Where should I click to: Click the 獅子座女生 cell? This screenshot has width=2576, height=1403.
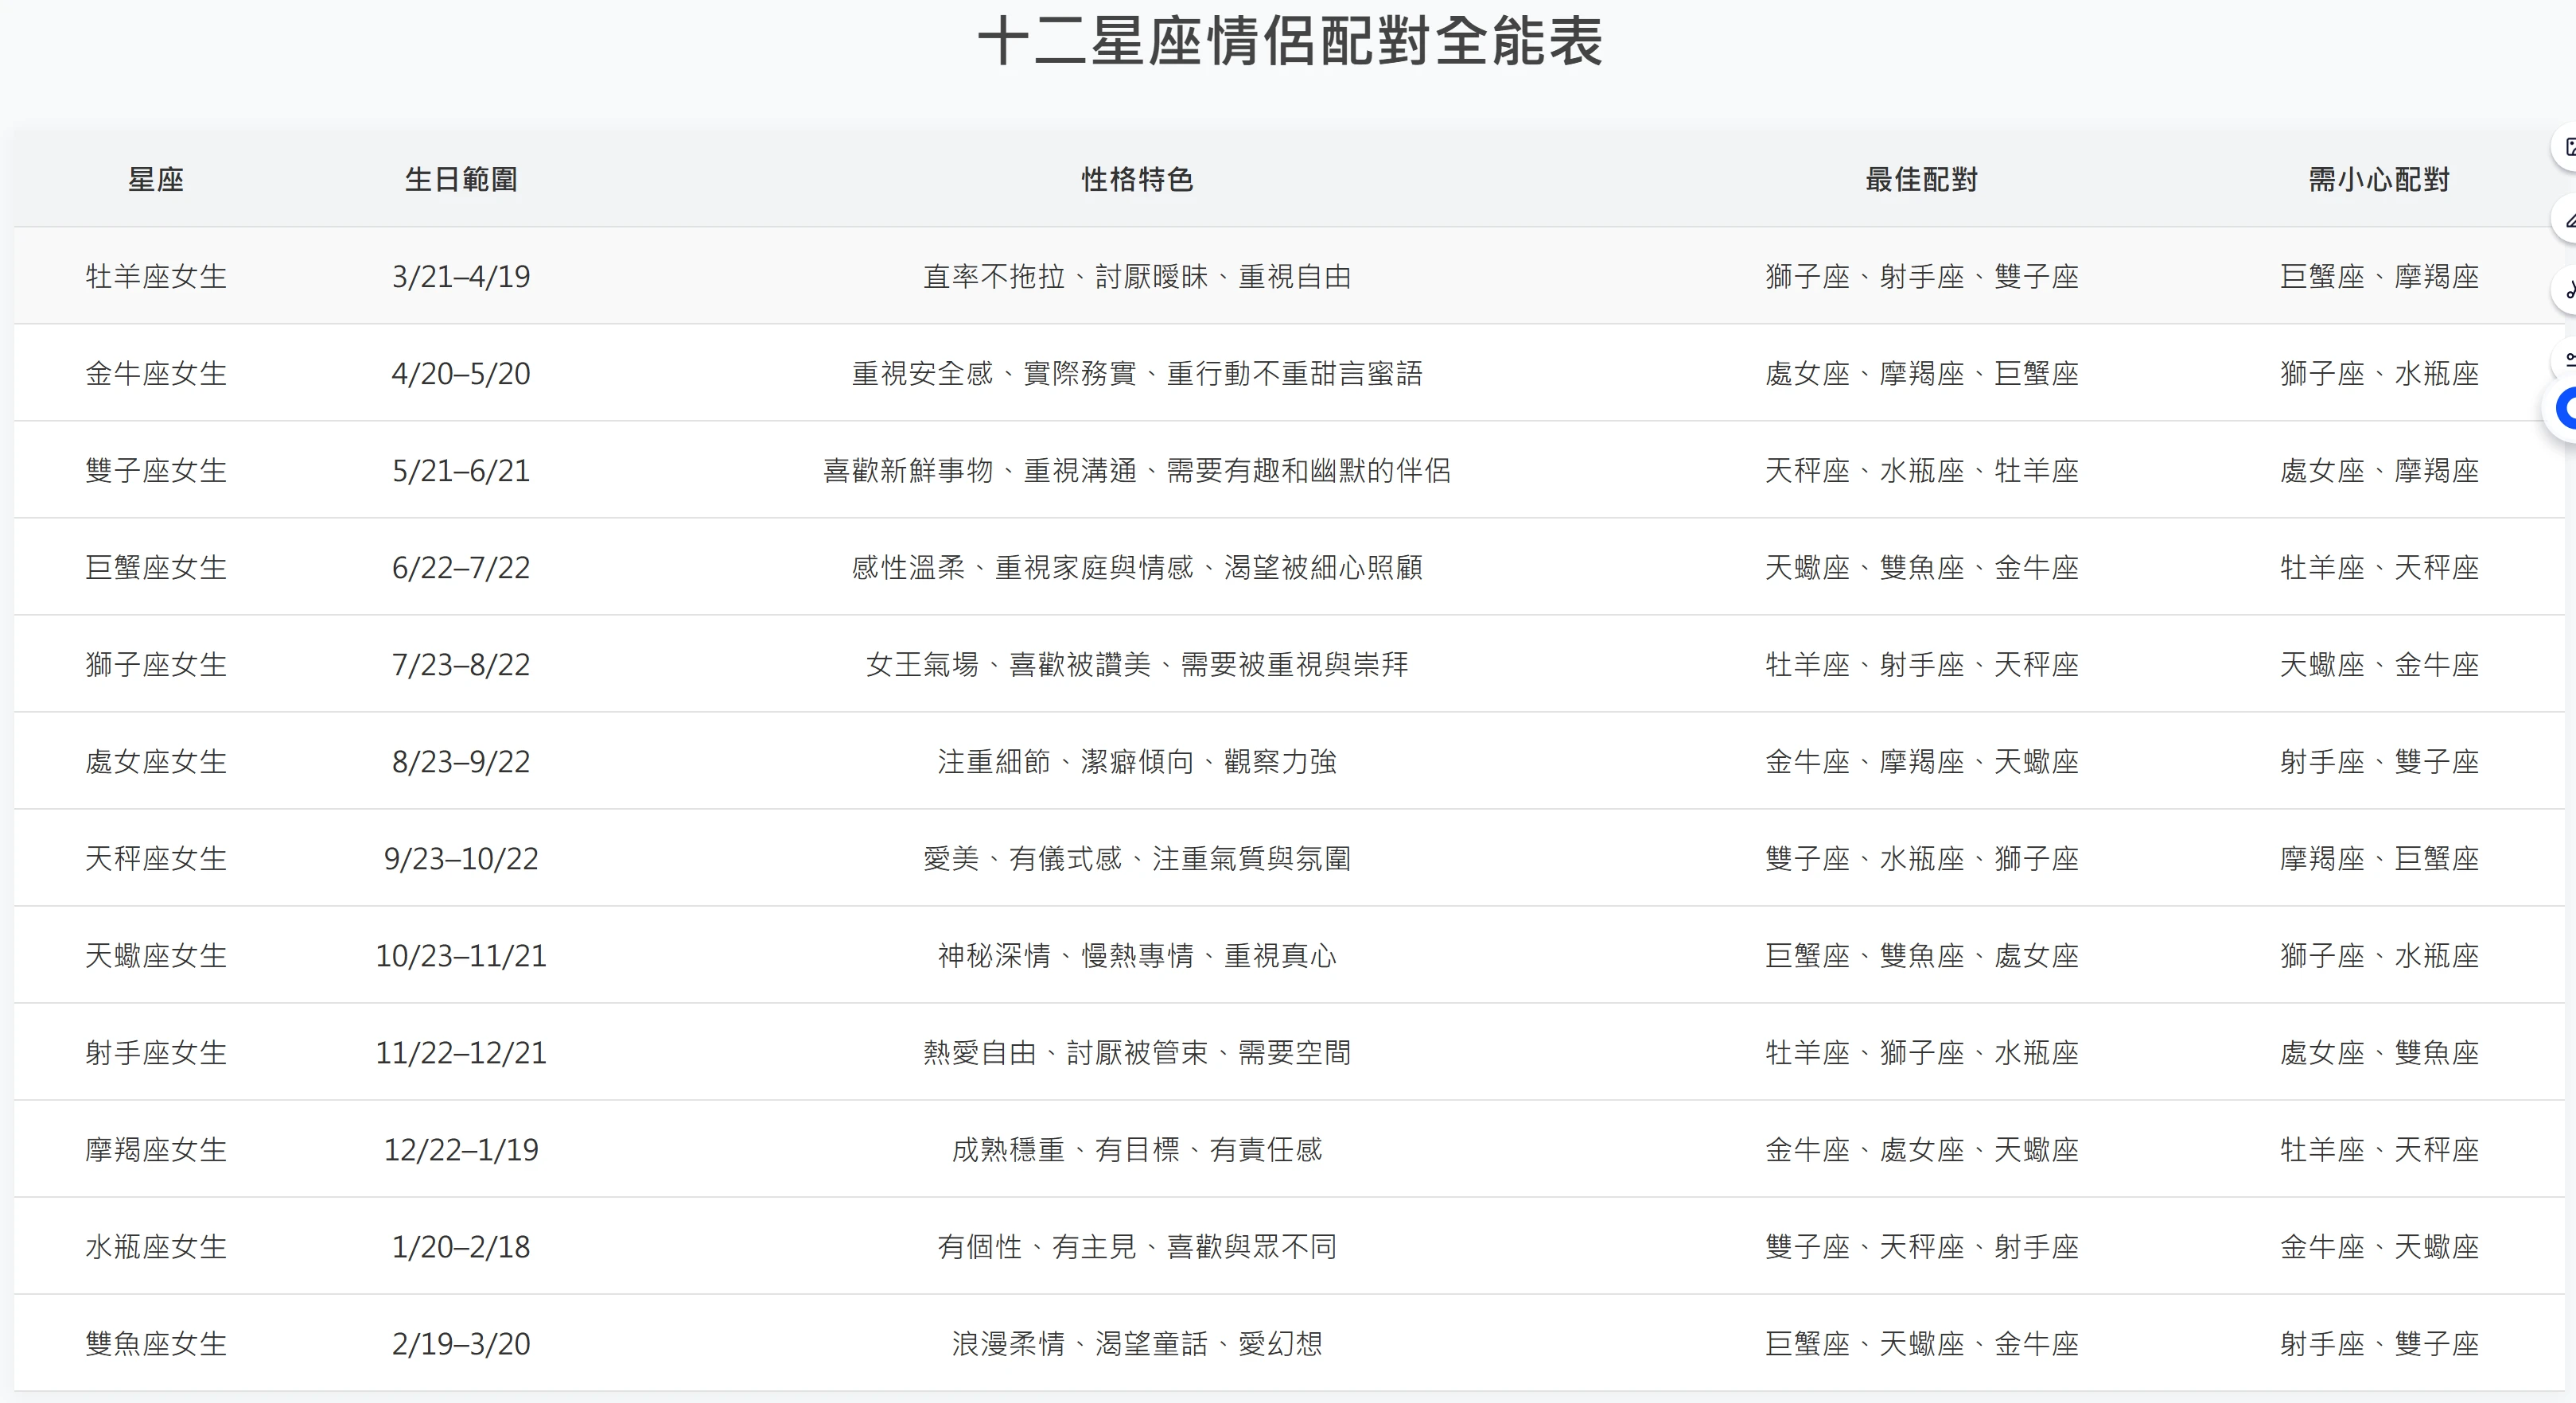(156, 663)
